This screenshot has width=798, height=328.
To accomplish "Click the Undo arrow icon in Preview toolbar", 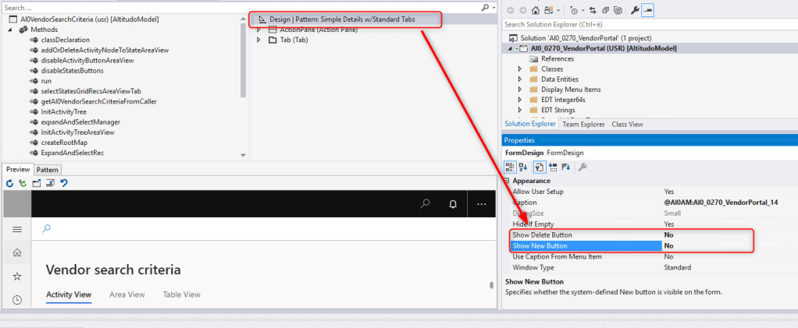I will pyautogui.click(x=63, y=183).
